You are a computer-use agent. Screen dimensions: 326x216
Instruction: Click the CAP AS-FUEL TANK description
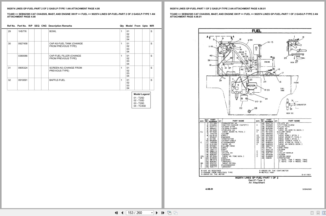tap(66, 45)
